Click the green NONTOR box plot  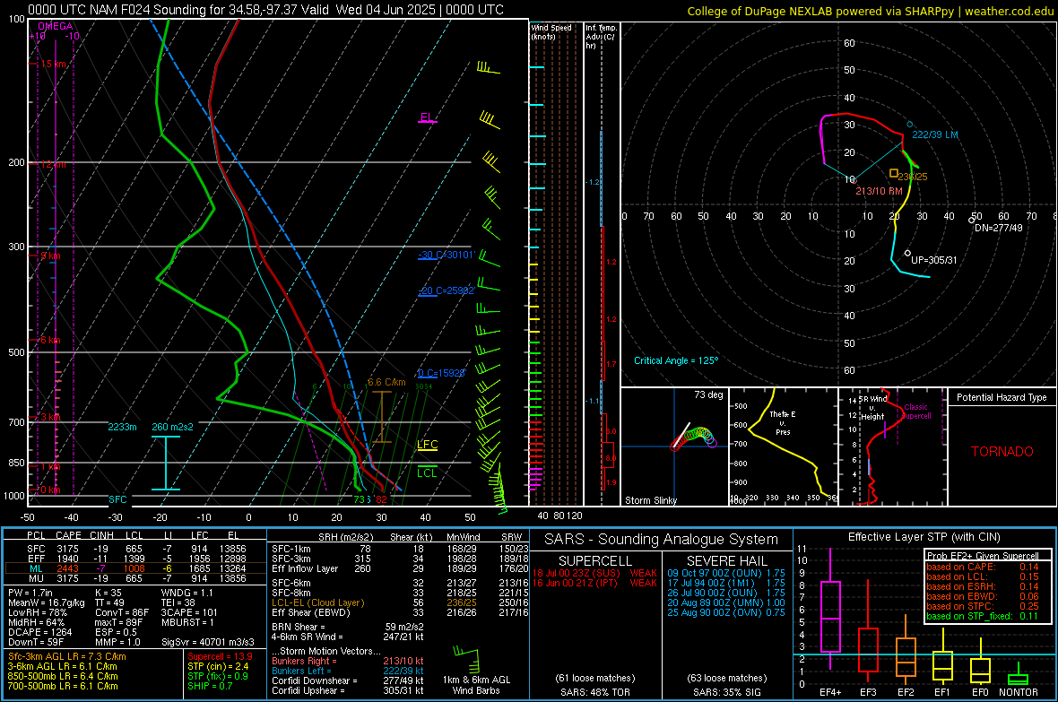(x=1018, y=679)
